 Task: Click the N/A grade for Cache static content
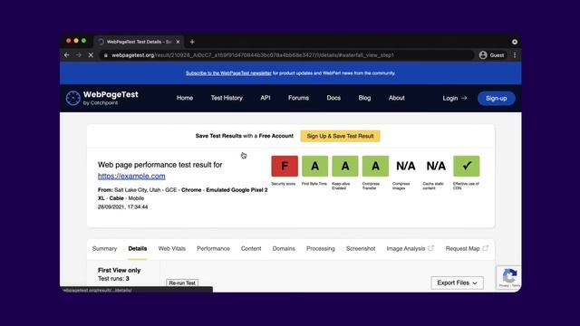[436, 166]
